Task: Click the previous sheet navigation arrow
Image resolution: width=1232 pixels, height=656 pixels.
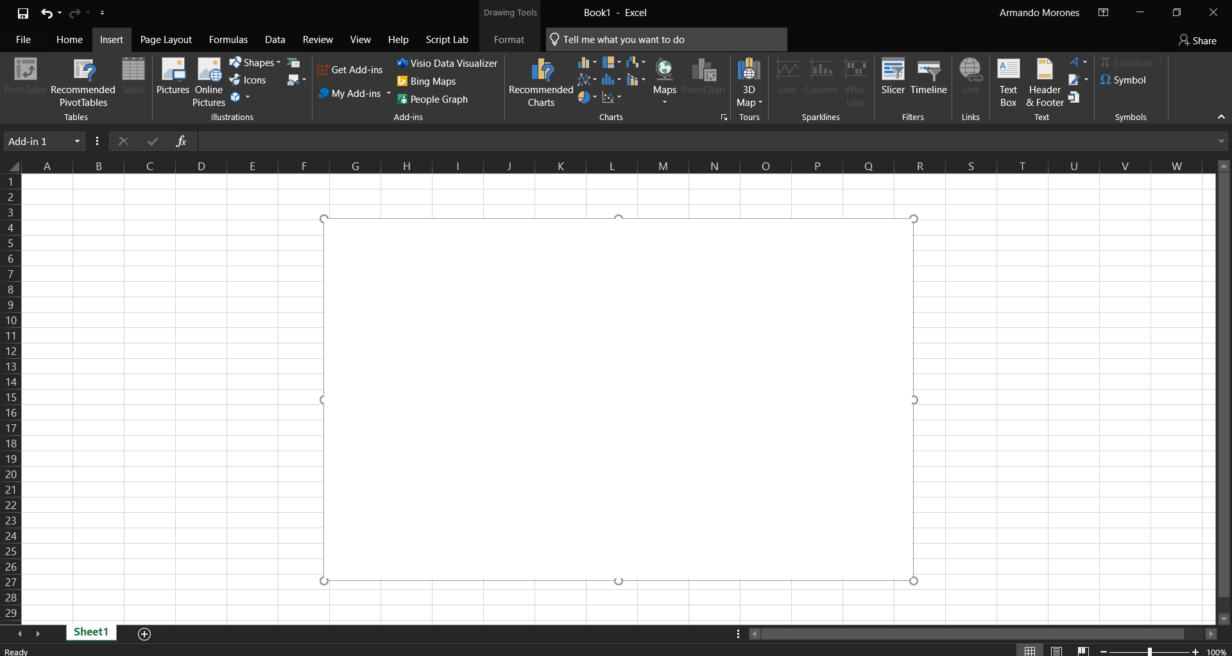Action: click(20, 634)
